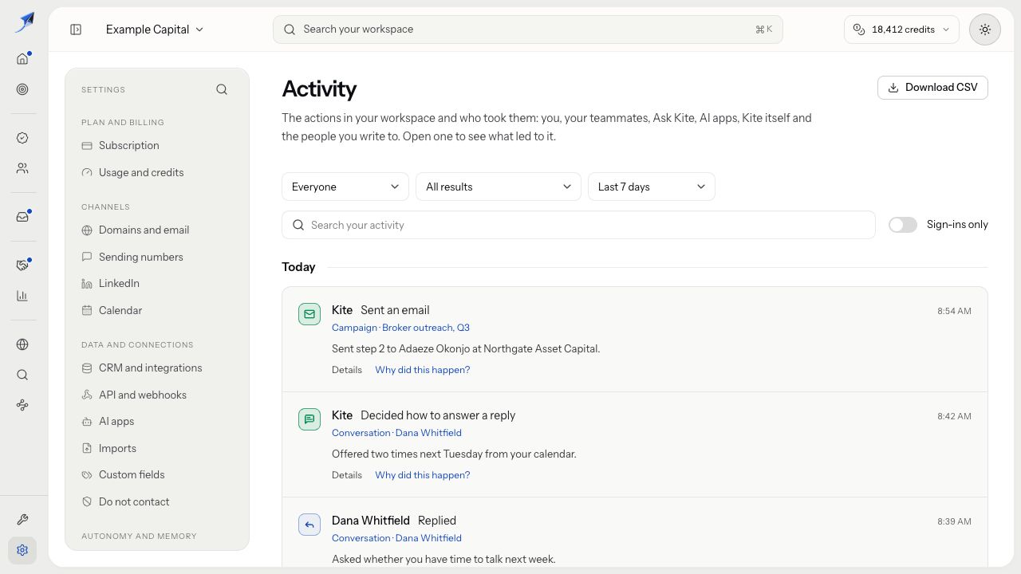This screenshot has width=1021, height=574.
Task: Open the check-circle tasks icon in left rail
Action: click(x=22, y=138)
